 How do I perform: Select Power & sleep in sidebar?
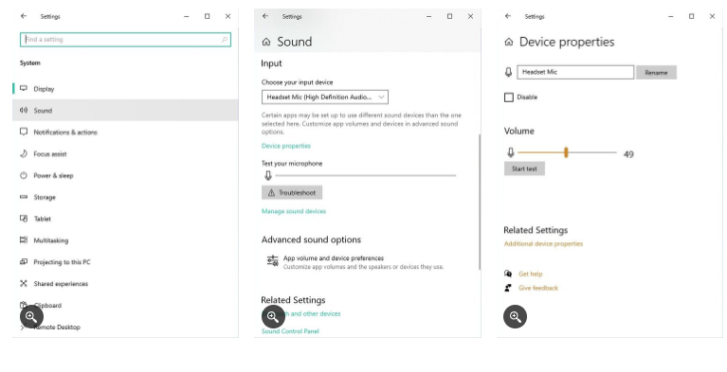(125, 175)
